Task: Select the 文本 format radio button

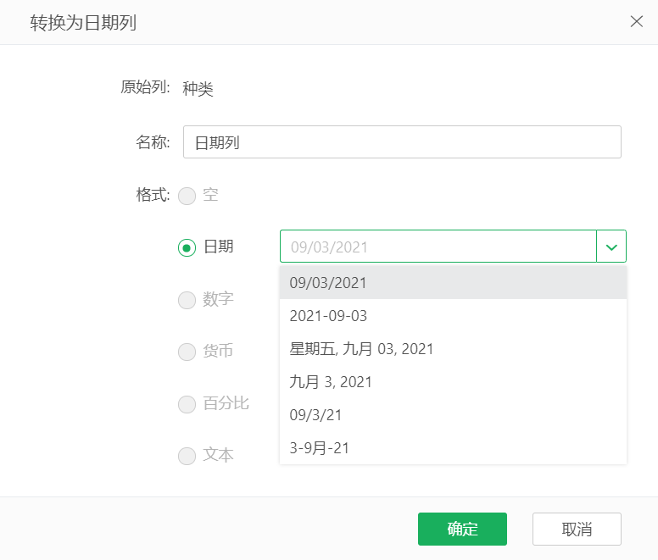Action: point(187,456)
